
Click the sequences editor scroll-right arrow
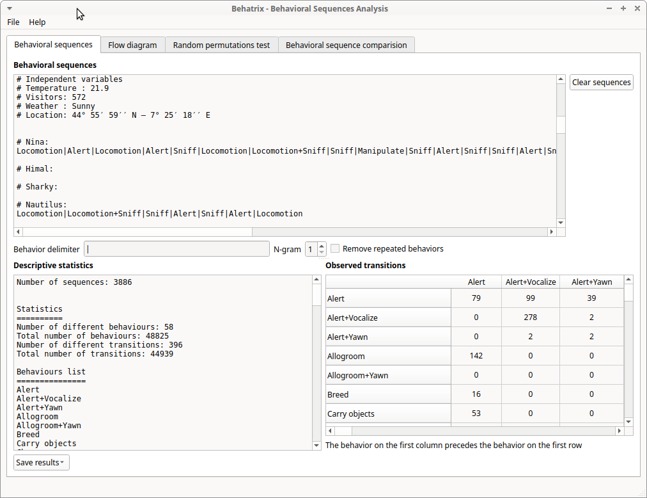point(552,232)
